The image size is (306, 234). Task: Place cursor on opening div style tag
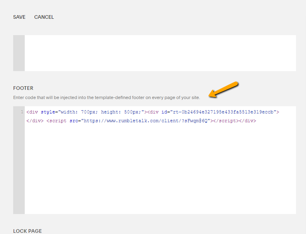pyautogui.click(x=34, y=112)
